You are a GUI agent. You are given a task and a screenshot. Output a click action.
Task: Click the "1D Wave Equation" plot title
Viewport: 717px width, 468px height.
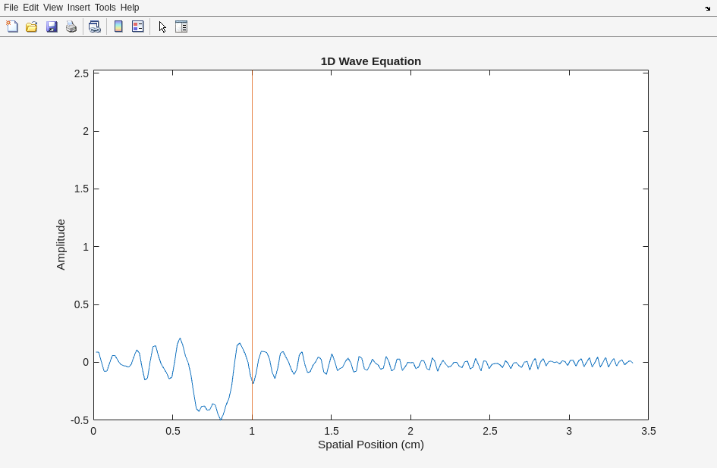click(370, 61)
